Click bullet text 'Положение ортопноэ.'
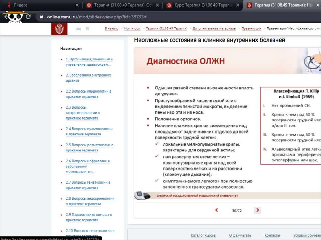Viewport: 321px width, 240px height. coord(178,119)
